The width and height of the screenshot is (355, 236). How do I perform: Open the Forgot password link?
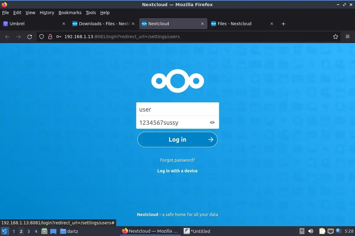[177, 160]
